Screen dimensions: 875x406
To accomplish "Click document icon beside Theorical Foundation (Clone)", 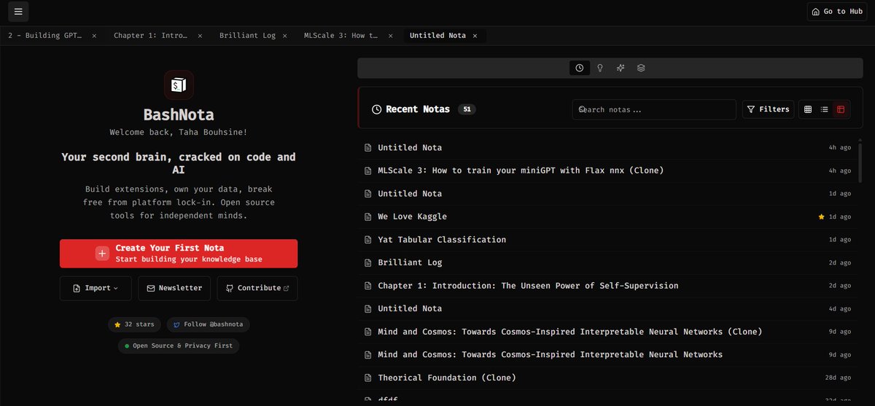I will [x=368, y=378].
